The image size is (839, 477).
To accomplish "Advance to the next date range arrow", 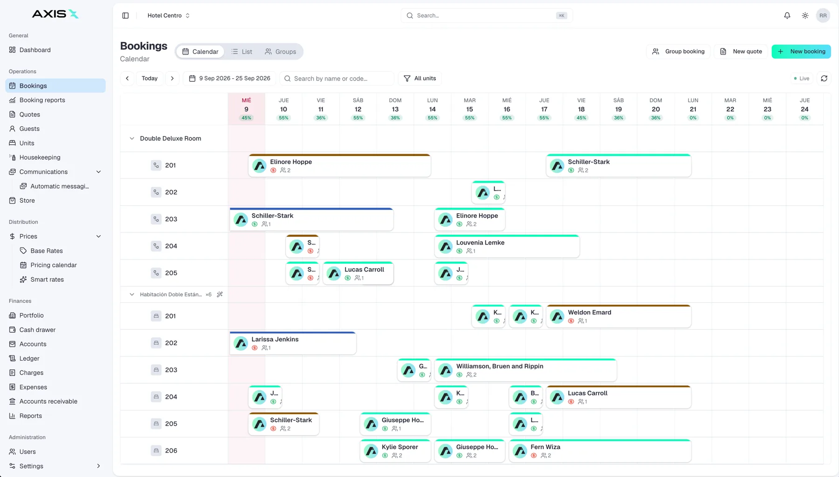I will point(172,78).
